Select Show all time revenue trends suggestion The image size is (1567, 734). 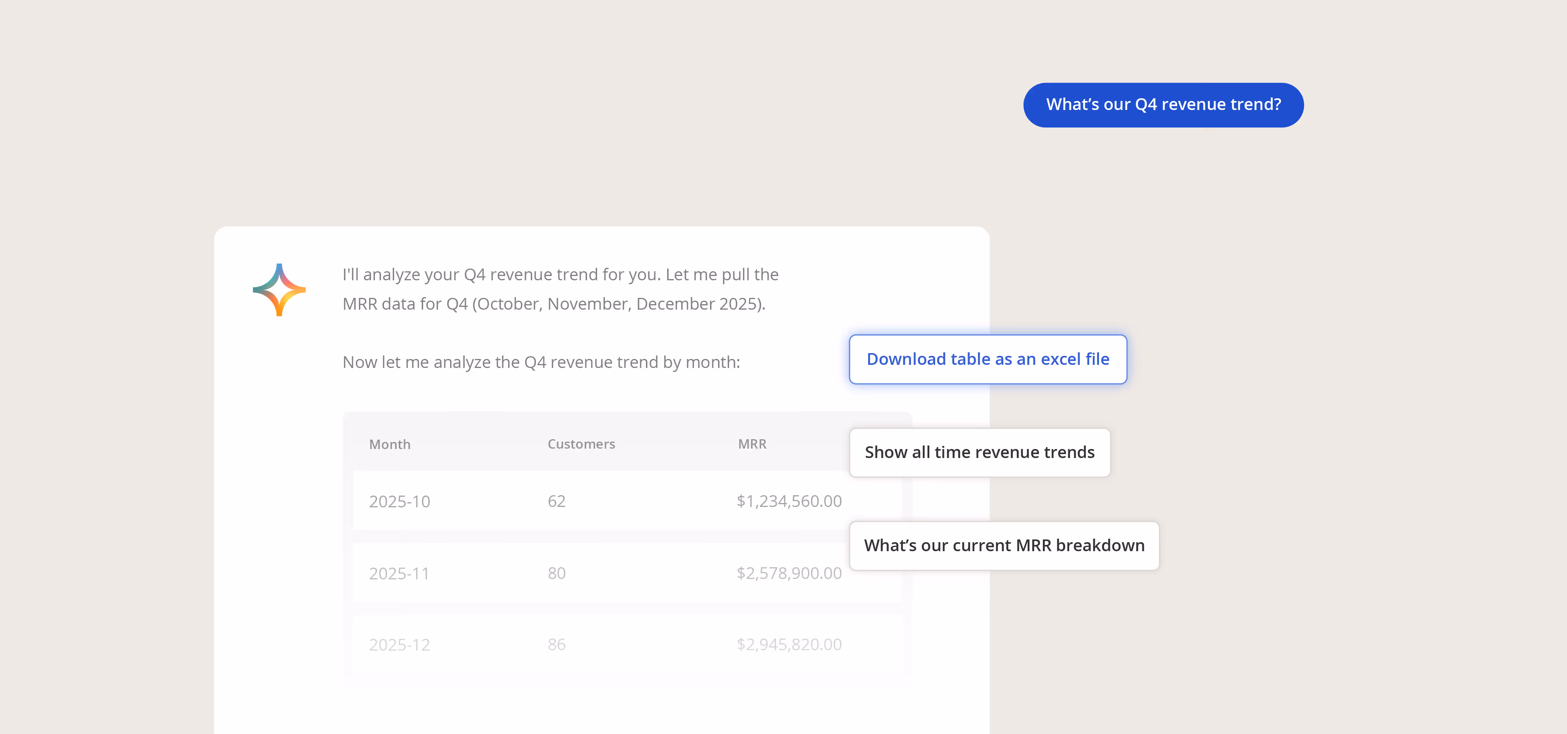979,453
